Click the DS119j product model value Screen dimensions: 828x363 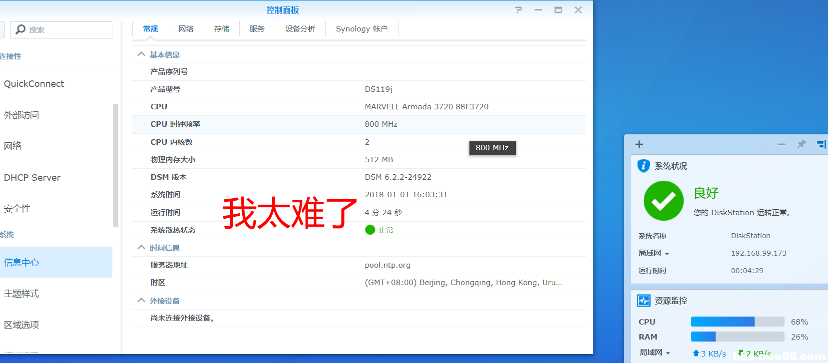click(379, 89)
